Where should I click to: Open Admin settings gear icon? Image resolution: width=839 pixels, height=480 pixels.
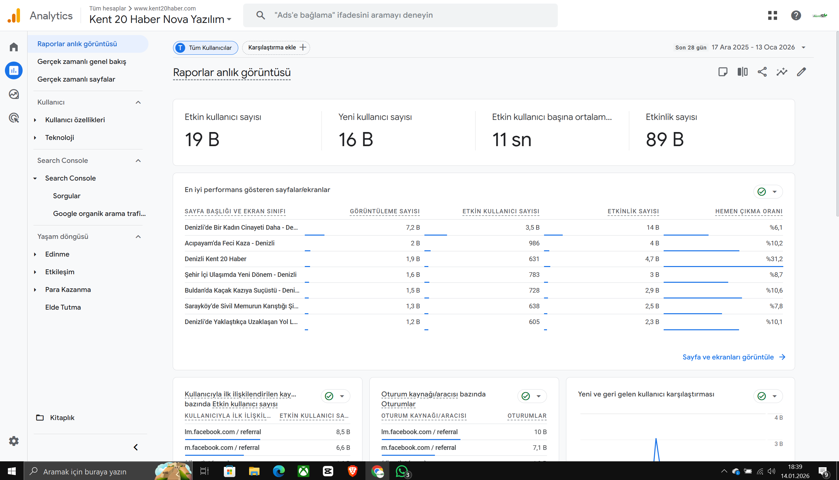(13, 441)
